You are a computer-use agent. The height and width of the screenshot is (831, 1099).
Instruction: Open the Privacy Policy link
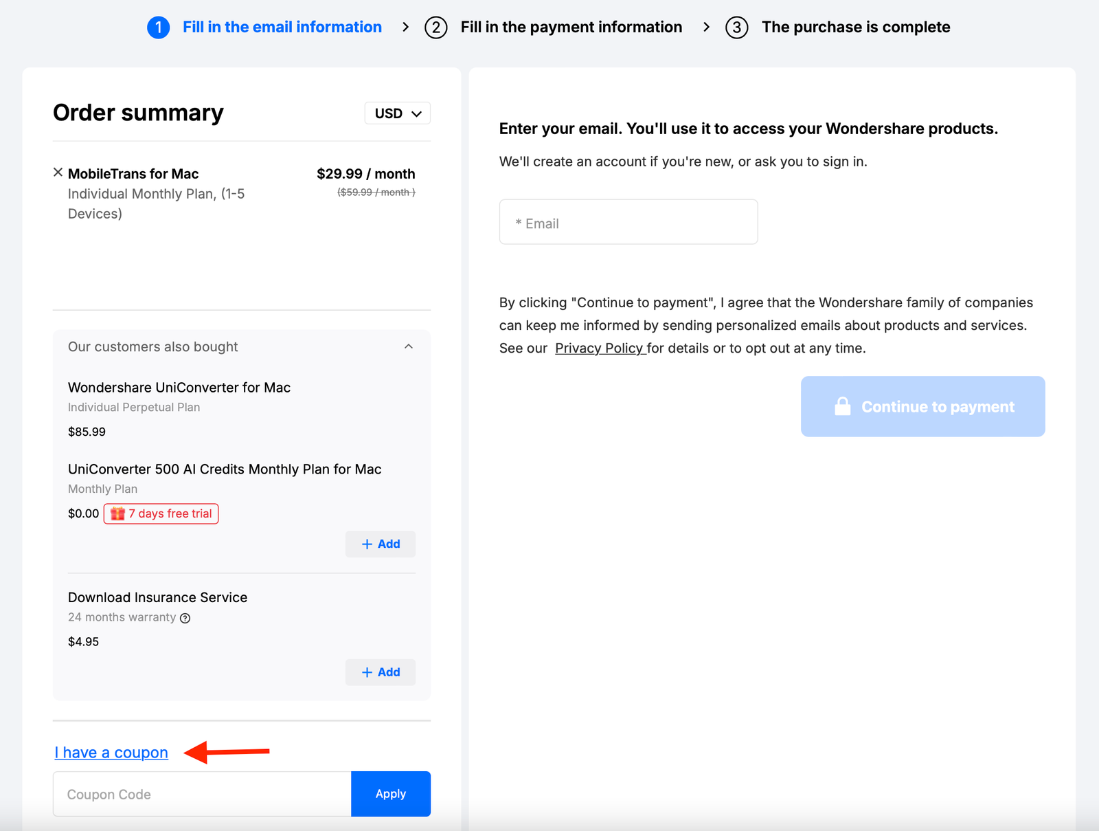[x=599, y=348]
